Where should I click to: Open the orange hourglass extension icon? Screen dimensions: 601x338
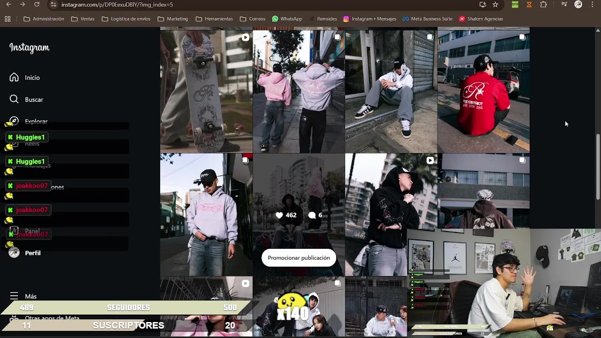(529, 5)
